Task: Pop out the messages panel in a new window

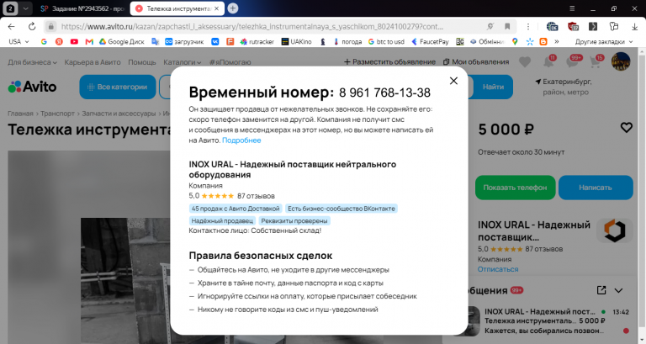Action: pyautogui.click(x=601, y=290)
